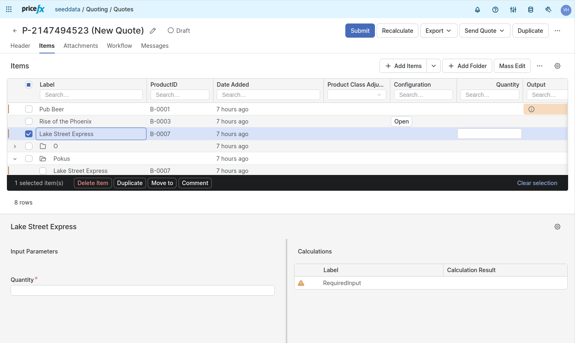Open Items table settings gear icon
The height and width of the screenshot is (343, 575).
[x=557, y=66]
